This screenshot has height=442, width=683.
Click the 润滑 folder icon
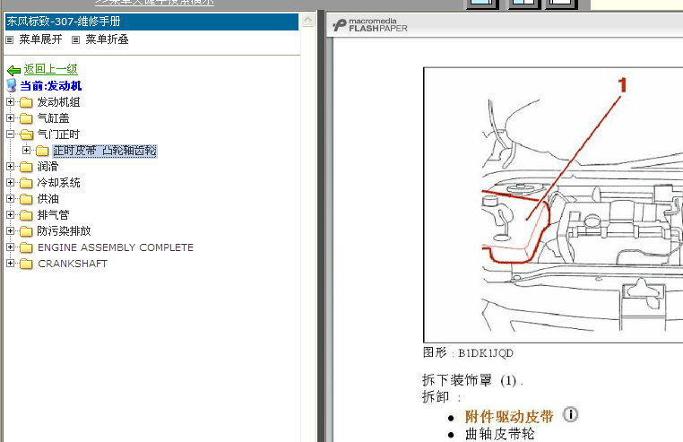26,167
